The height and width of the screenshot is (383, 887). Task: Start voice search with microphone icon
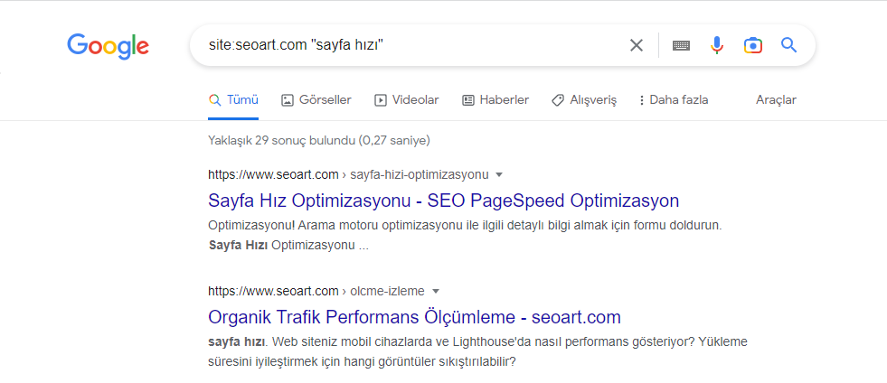coord(717,45)
